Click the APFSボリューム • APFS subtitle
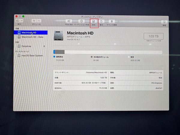This screenshot has height=135, width=180. [79, 37]
